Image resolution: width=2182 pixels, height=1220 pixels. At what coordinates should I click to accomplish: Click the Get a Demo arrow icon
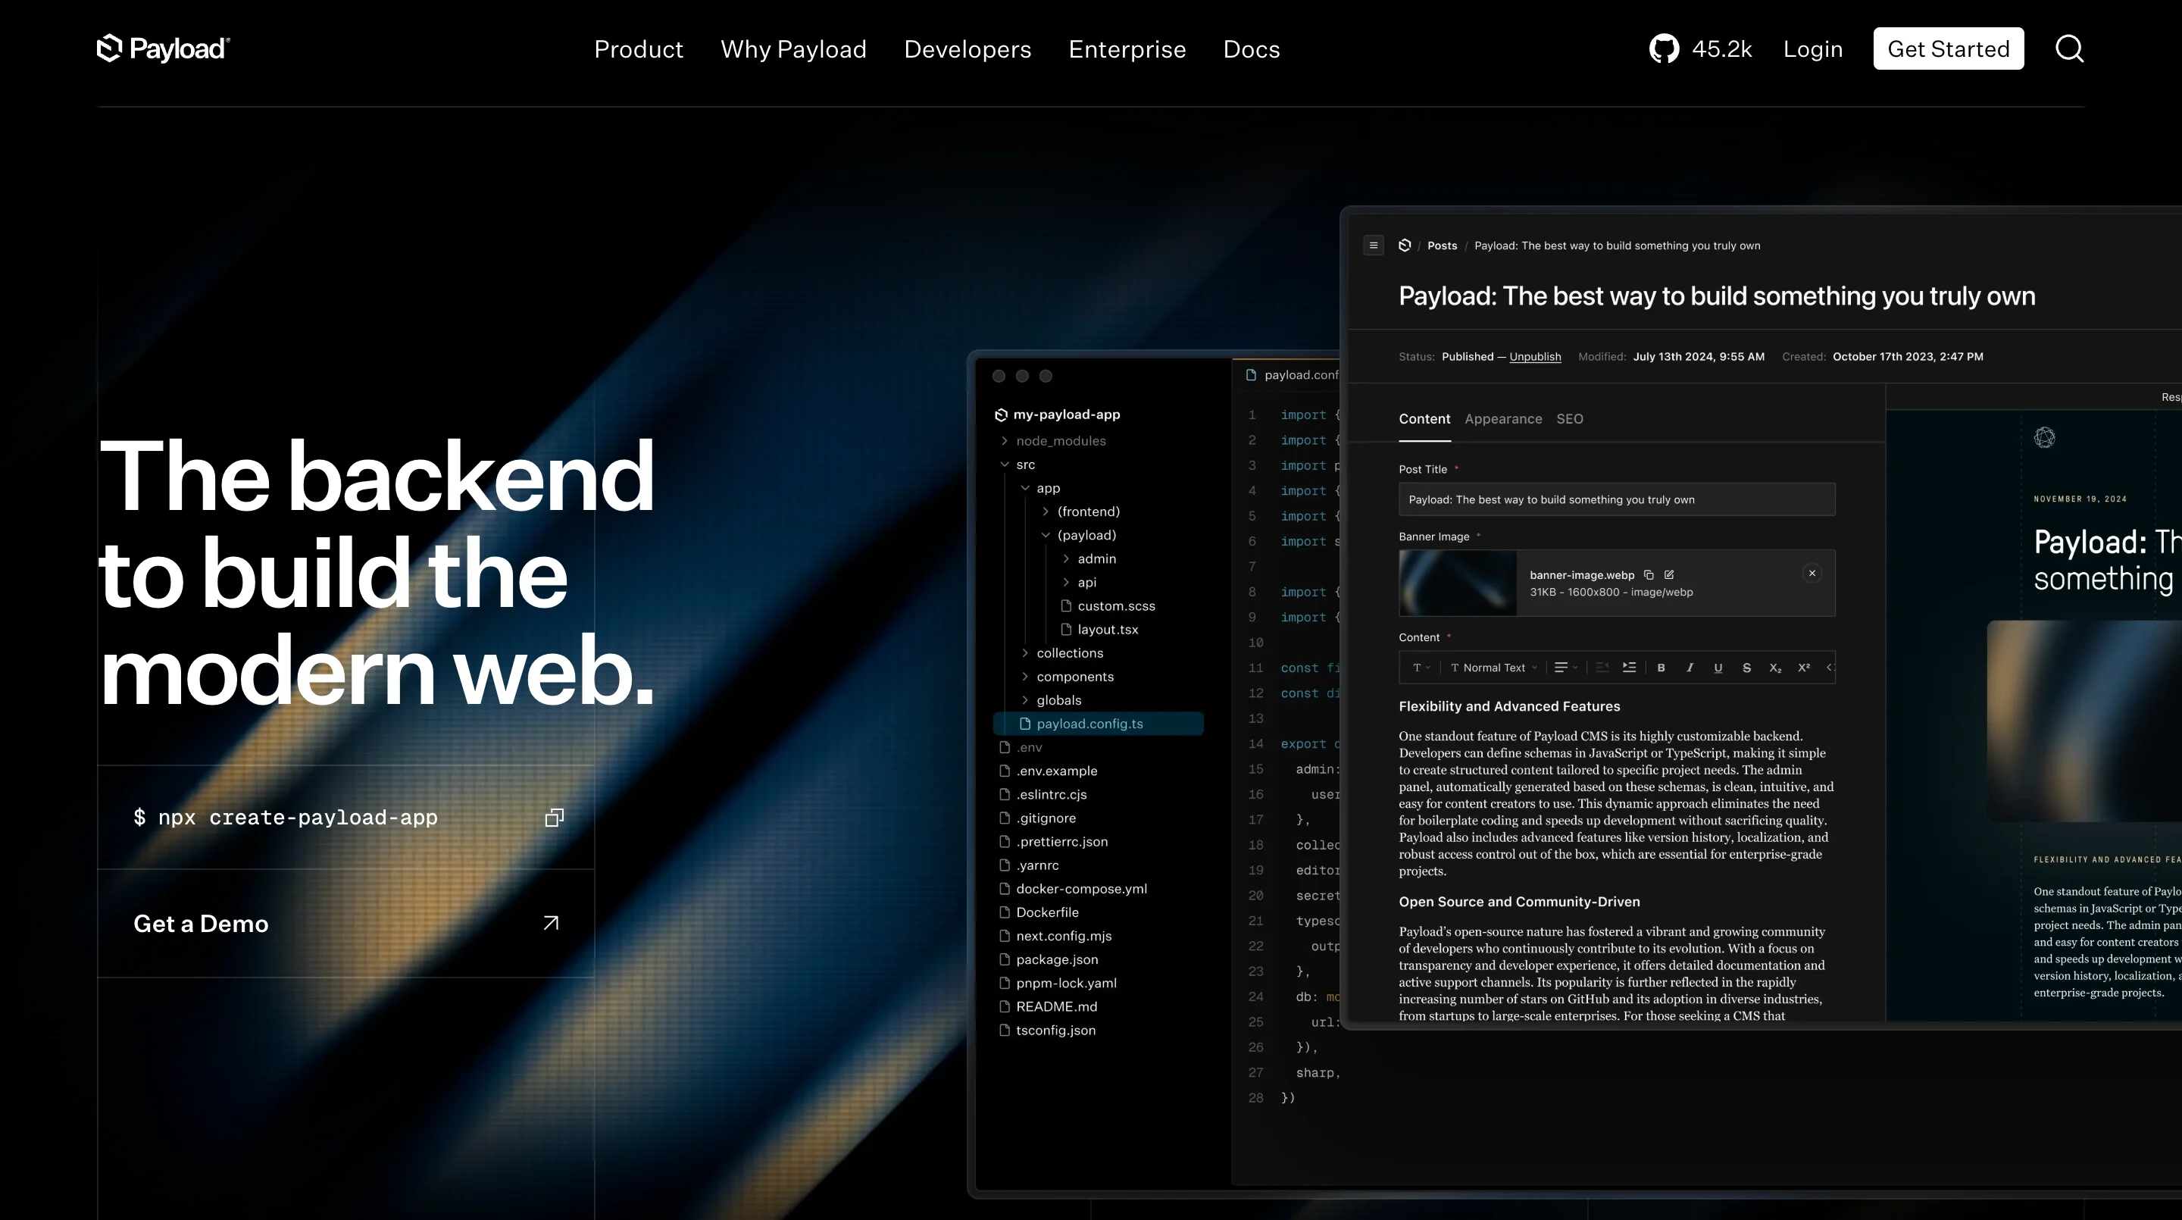tap(551, 924)
